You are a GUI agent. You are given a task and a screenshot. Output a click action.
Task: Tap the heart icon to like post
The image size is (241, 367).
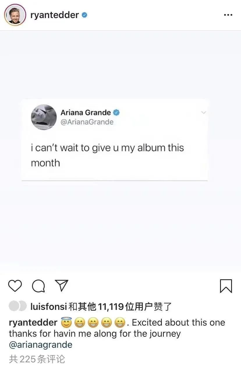click(15, 286)
